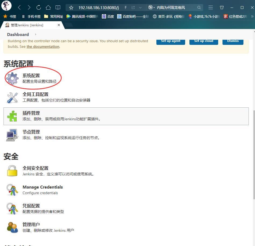
Task: Click the Configure credentials description text
Action: point(40,193)
